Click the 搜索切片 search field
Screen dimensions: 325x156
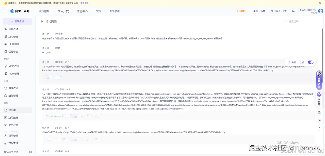pyautogui.click(x=301, y=21)
